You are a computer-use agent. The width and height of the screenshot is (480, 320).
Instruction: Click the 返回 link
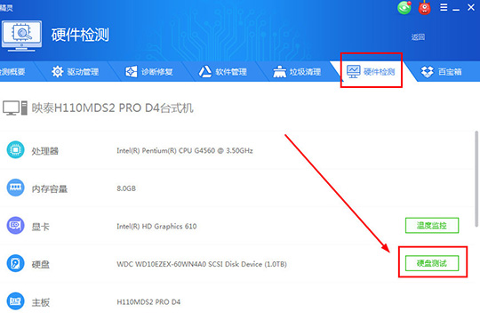point(418,37)
